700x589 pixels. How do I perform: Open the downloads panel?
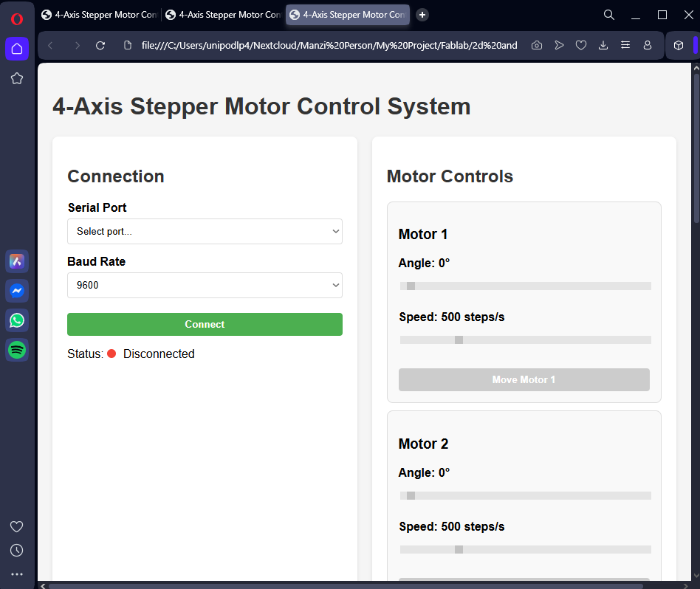[603, 46]
